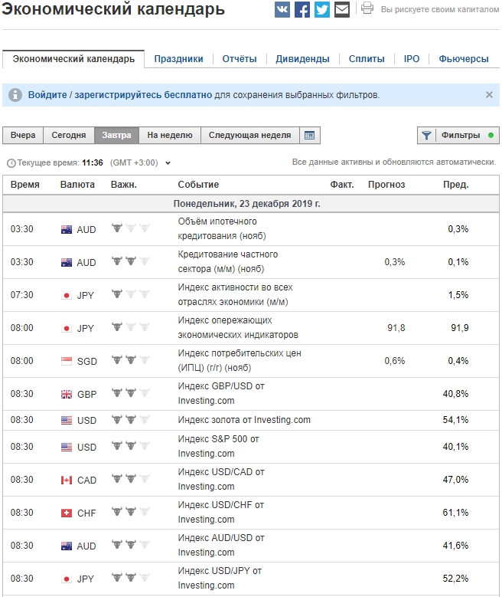The width and height of the screenshot is (502, 597).
Task: Open the custom date calendar picker
Action: click(x=310, y=136)
